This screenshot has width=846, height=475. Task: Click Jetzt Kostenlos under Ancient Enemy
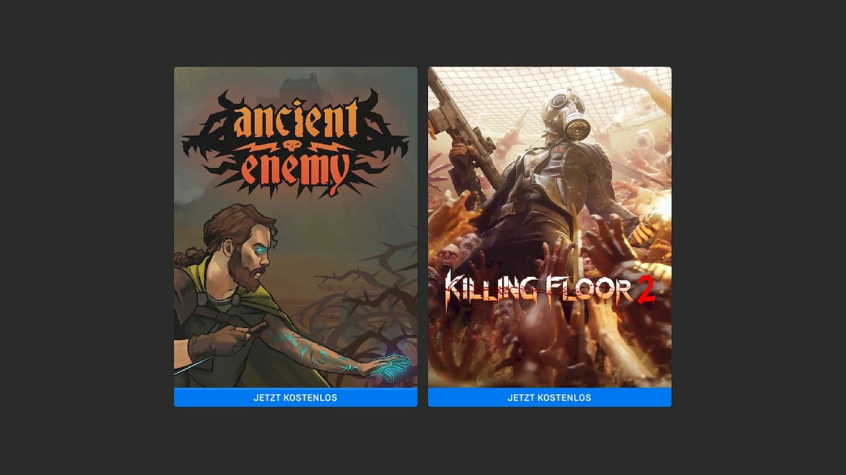tap(295, 398)
